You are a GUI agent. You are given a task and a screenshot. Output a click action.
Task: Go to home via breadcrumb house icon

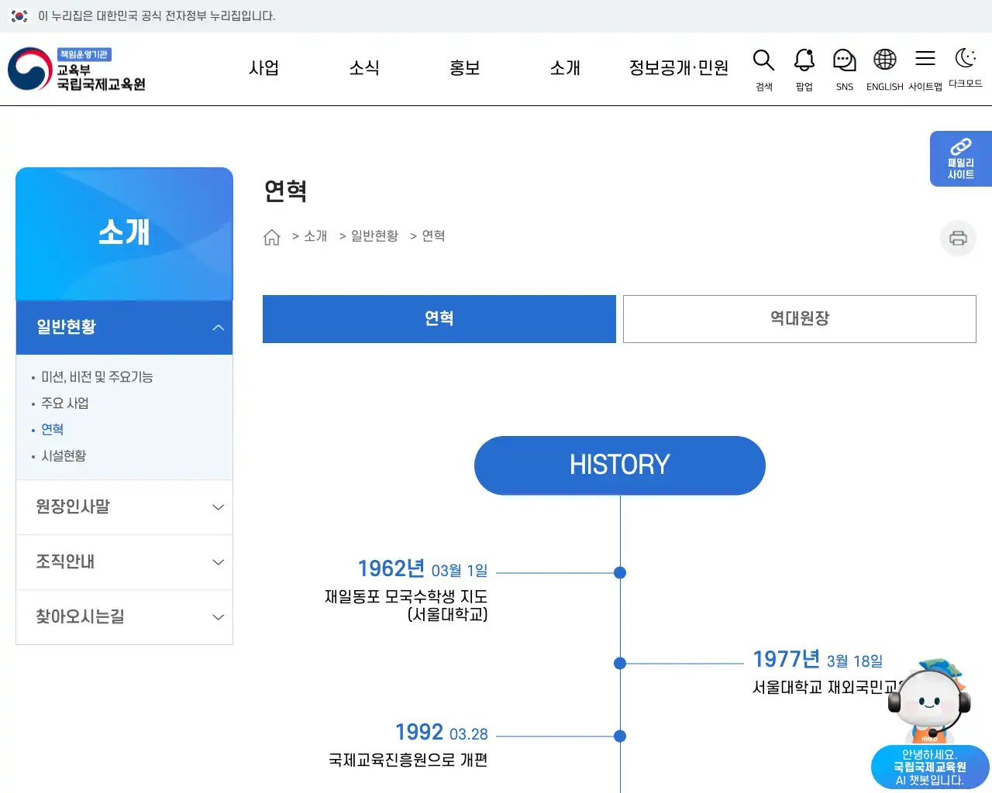[x=272, y=237]
